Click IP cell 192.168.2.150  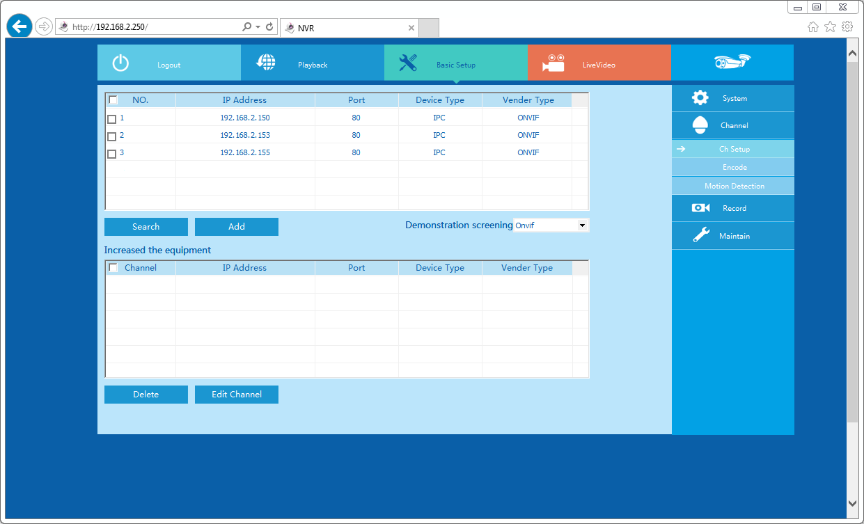click(x=245, y=118)
